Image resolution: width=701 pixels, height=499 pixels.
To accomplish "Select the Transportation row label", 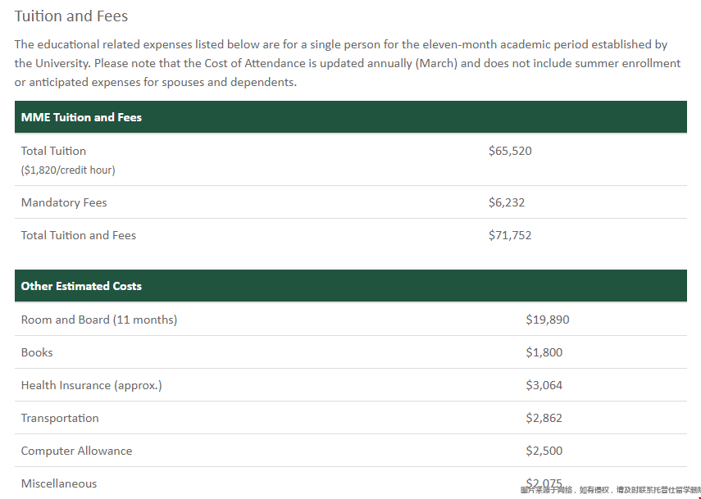I will [x=60, y=418].
